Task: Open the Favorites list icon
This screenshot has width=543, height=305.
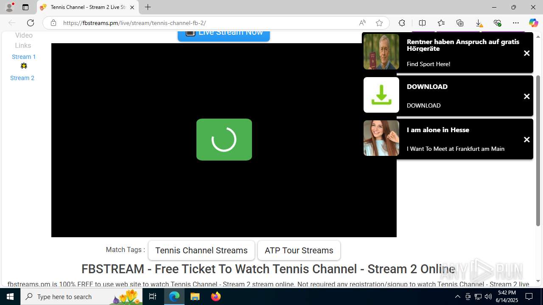Action: [441, 23]
